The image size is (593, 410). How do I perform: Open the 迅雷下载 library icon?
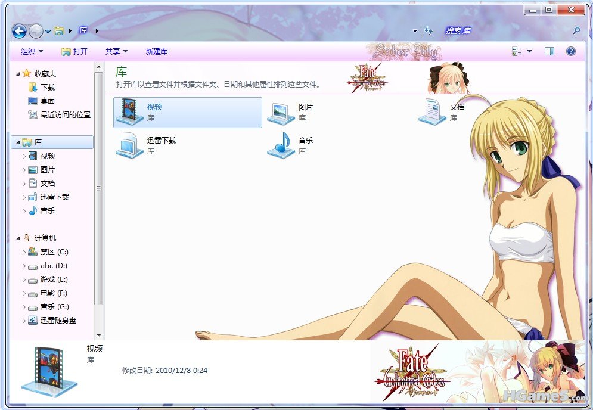(x=129, y=145)
